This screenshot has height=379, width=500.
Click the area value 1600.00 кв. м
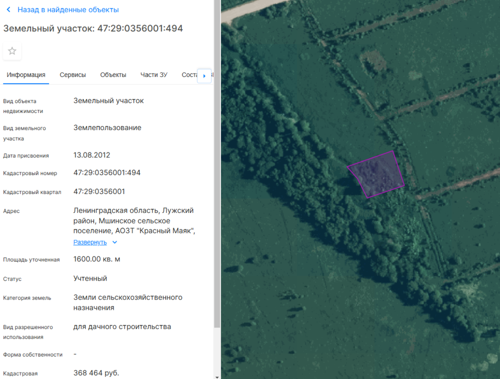pyautogui.click(x=96, y=259)
